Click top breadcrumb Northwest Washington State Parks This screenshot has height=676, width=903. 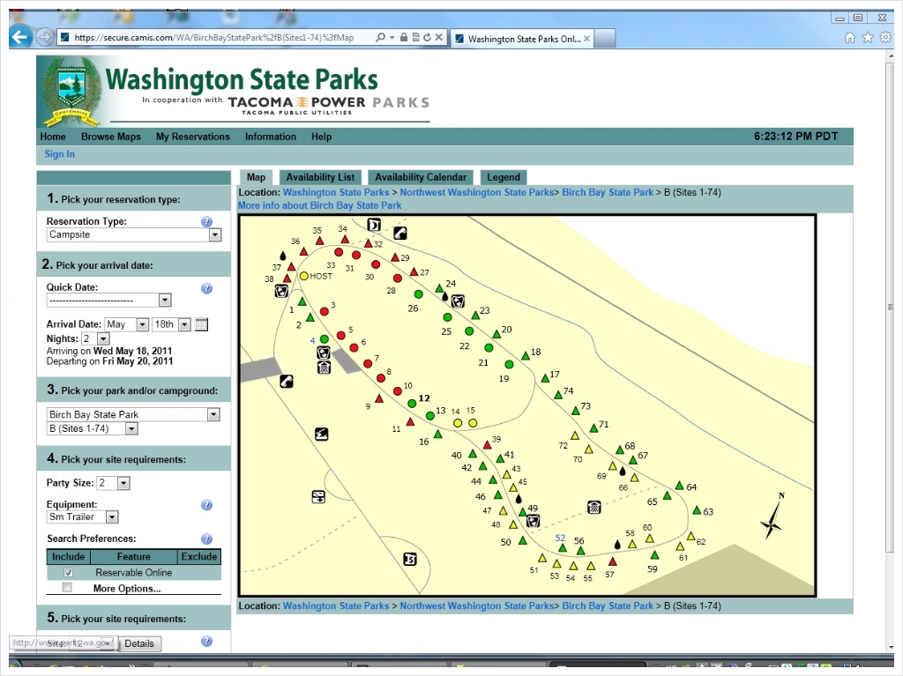477,192
